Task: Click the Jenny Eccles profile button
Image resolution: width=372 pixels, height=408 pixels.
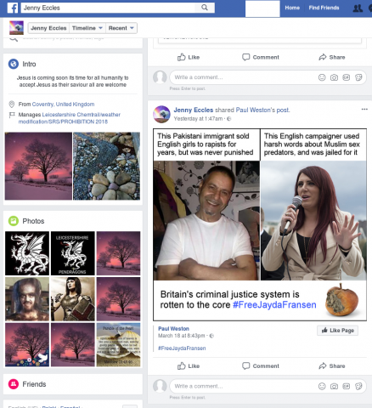Action: click(x=48, y=28)
